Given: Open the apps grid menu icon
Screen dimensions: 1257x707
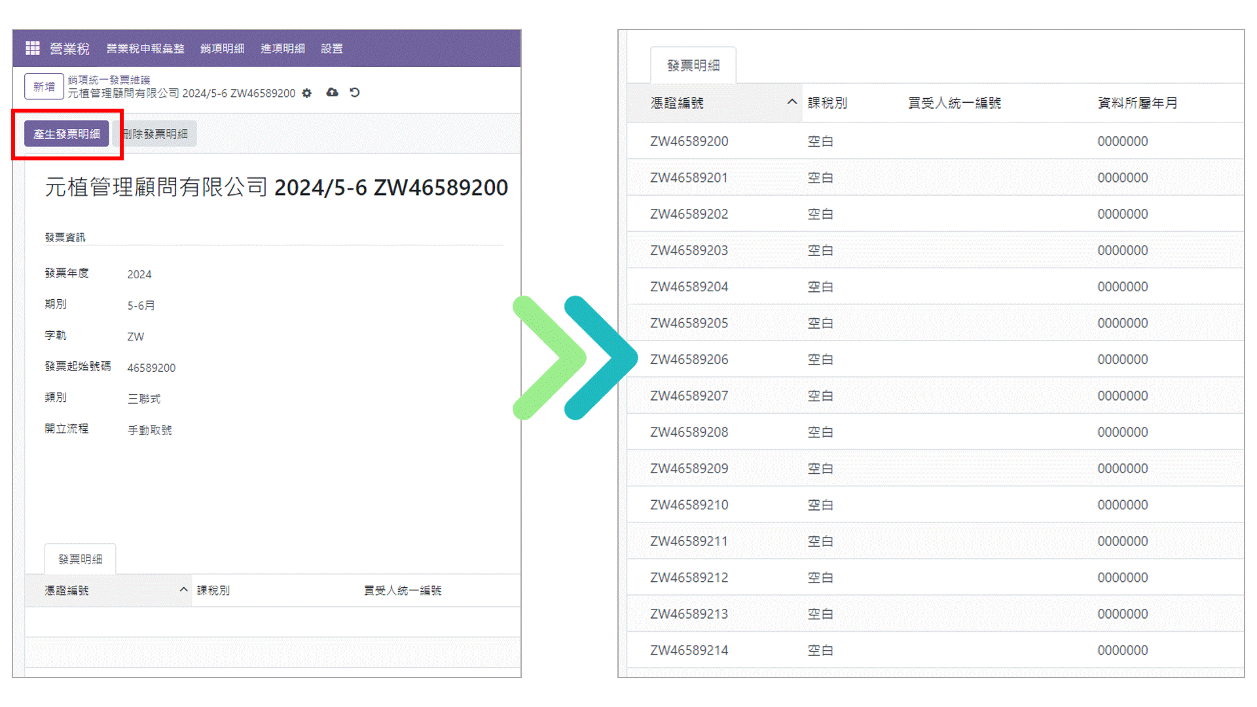Looking at the screenshot, I should pyautogui.click(x=33, y=48).
